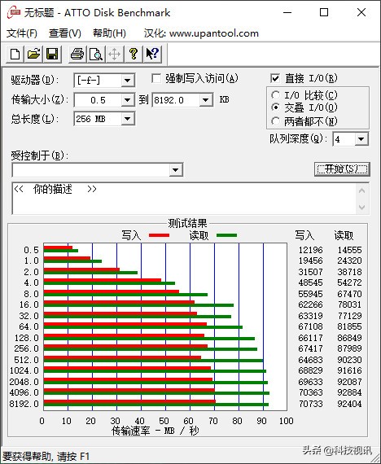Click the 汉化: www.upantool.com menu item
Screen dimensions: 381x464
pyautogui.click(x=201, y=33)
